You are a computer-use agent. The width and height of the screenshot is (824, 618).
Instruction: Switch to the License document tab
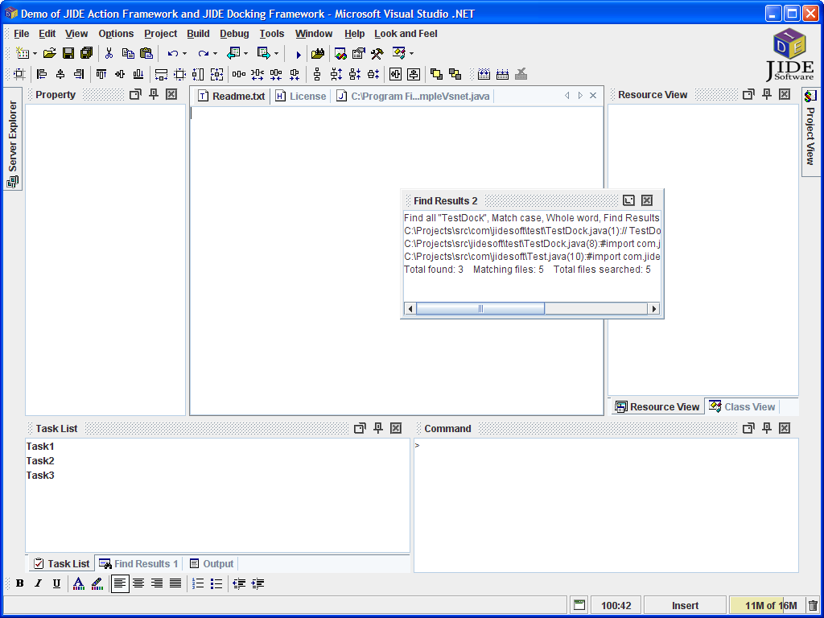[x=301, y=97]
